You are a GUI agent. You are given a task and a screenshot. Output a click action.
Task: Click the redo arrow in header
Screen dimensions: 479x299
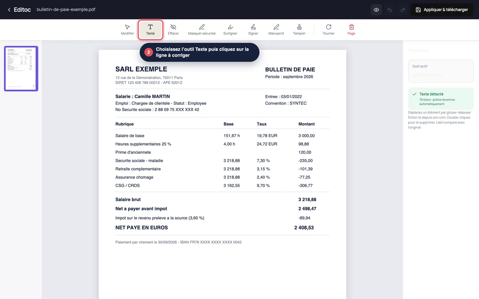[403, 10]
